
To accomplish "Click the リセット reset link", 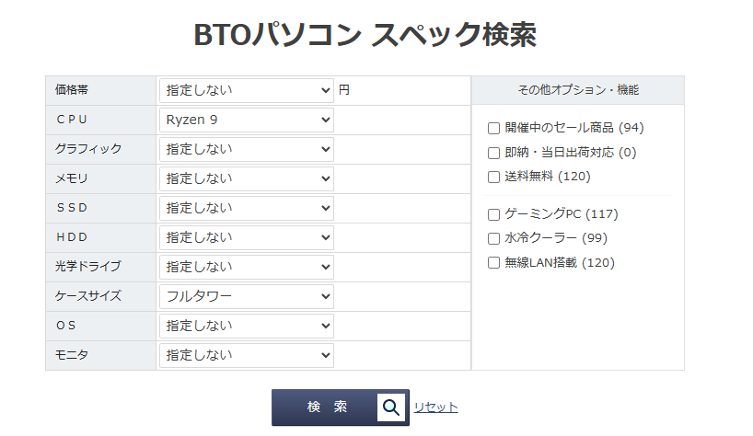I will (x=435, y=407).
